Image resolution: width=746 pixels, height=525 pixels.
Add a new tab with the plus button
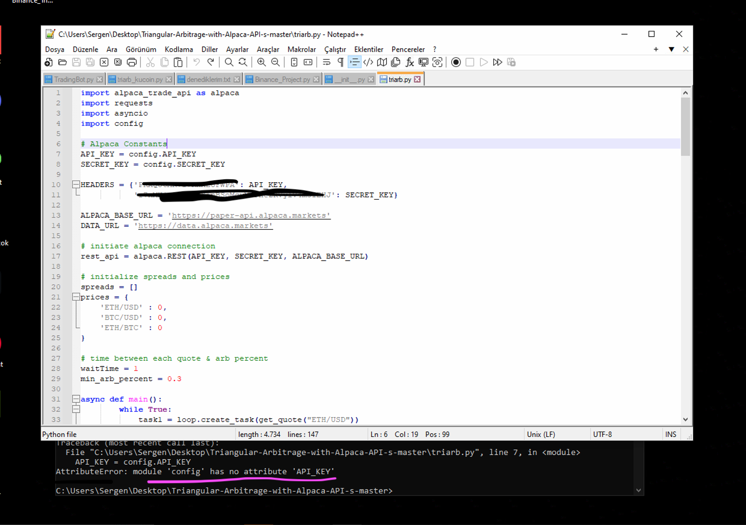pyautogui.click(x=656, y=49)
